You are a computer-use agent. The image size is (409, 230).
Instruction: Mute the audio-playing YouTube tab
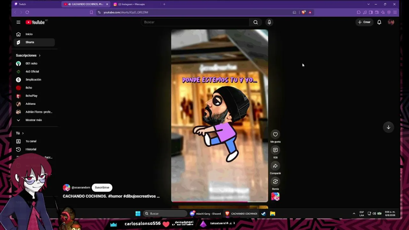pyautogui.click(x=69, y=4)
